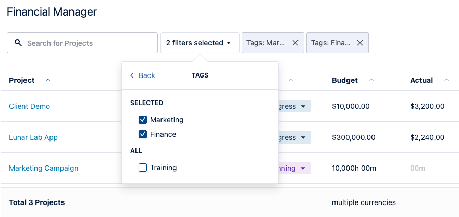Sort by Actual column arrow

pos(446,80)
